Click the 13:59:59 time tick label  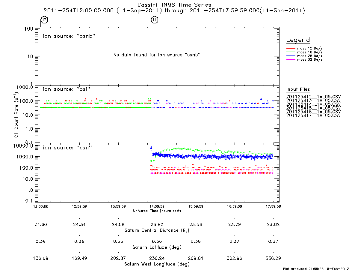(118, 206)
